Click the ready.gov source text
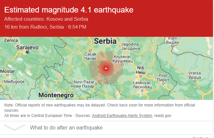 [x=163, y=116]
